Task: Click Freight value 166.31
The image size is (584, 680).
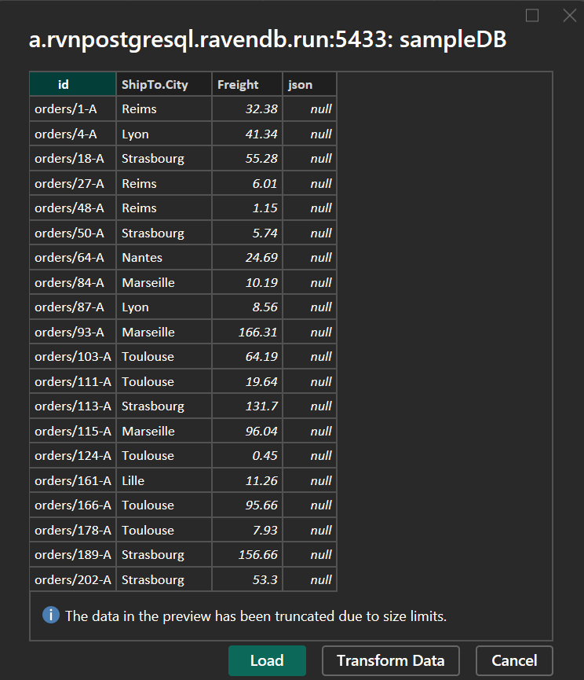Action: (247, 332)
